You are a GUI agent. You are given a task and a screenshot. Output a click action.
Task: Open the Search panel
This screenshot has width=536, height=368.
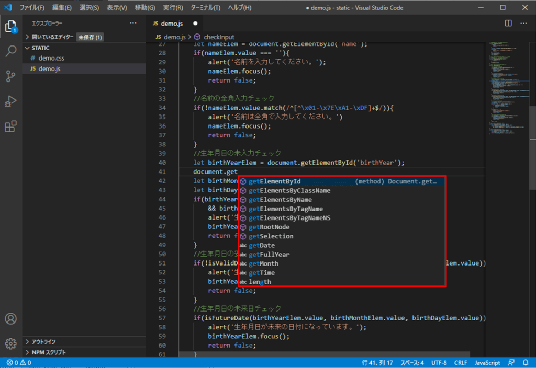pos(10,52)
